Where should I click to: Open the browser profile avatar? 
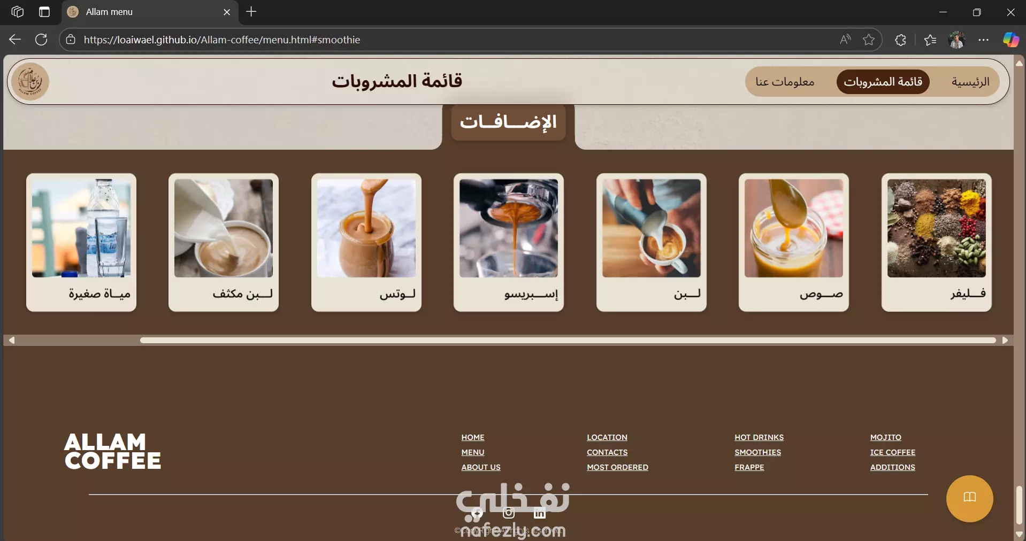coord(956,40)
